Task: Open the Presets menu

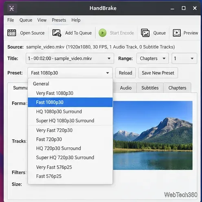Action: 59,20
